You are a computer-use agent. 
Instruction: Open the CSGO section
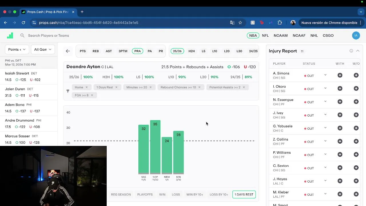pos(328,35)
